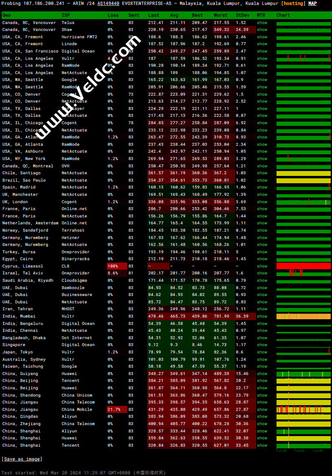Click the 9.12 last value for Singapore
This screenshot has width=332, height=476.
pyautogui.click(x=153, y=344)
